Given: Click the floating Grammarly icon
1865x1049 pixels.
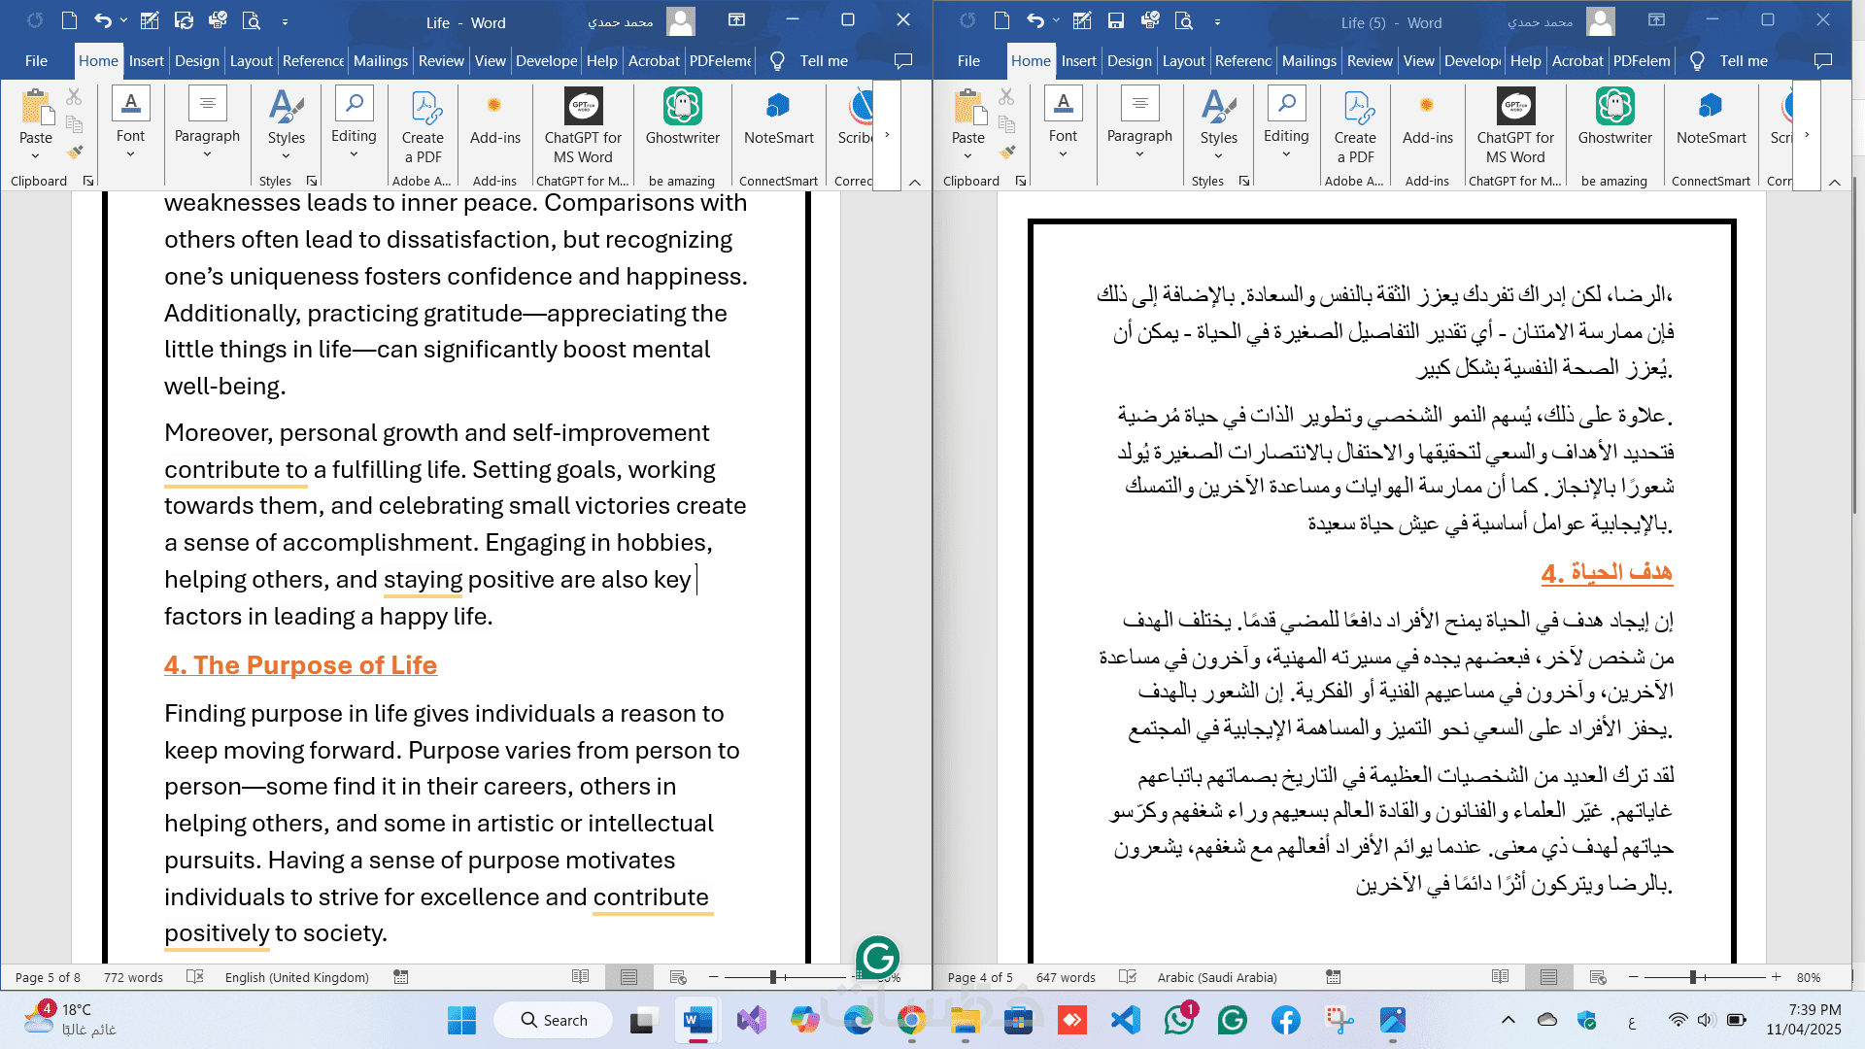Looking at the screenshot, I should click(x=877, y=957).
